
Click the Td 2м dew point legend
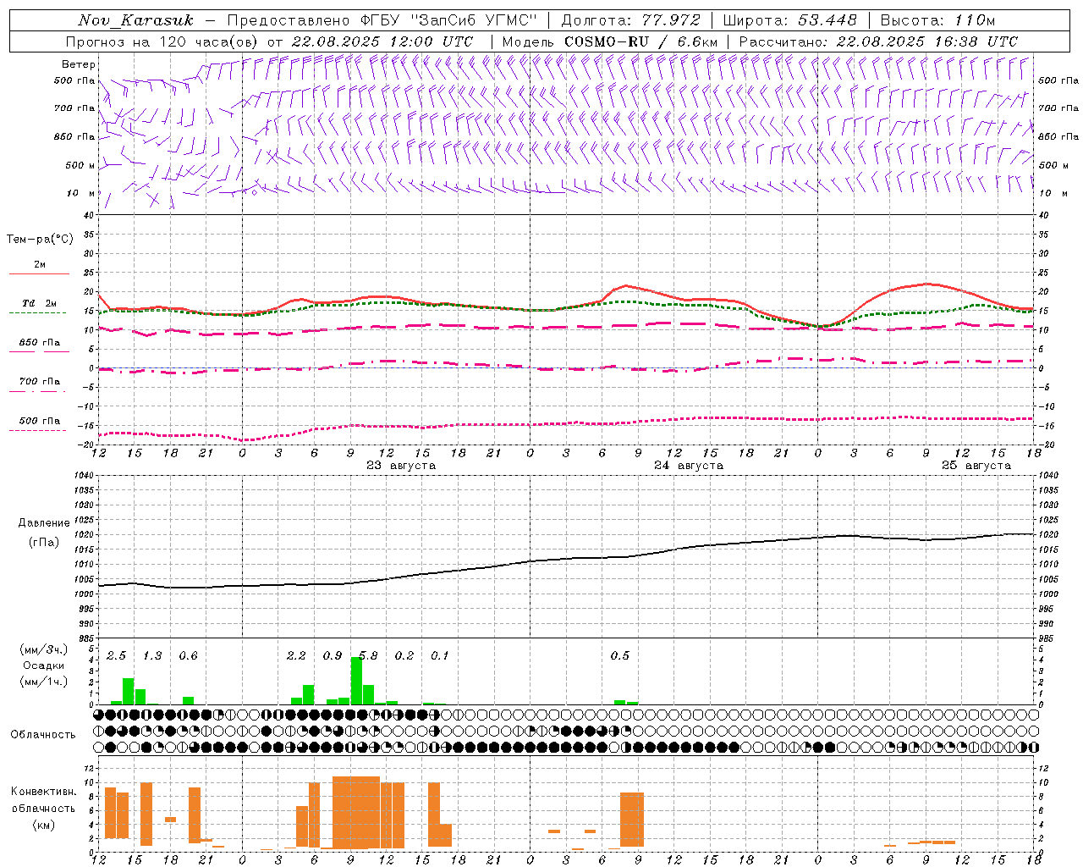tap(39, 303)
